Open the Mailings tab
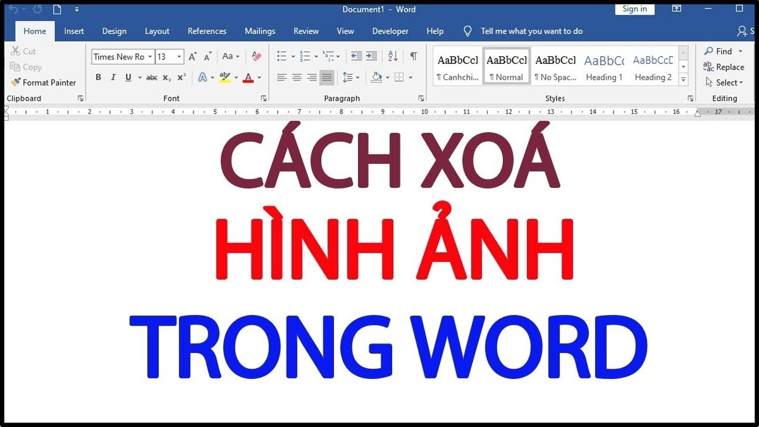The width and height of the screenshot is (759, 427). [x=260, y=31]
